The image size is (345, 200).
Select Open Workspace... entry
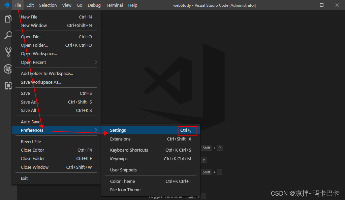(56, 53)
